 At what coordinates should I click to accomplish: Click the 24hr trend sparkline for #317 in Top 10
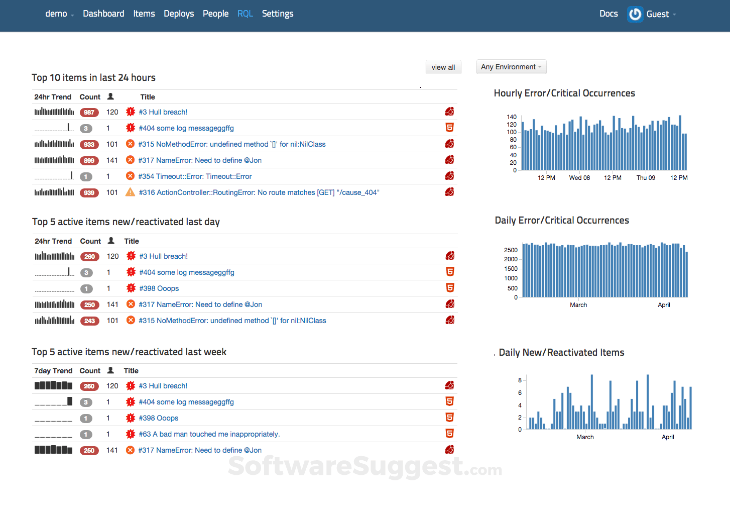coord(54,160)
